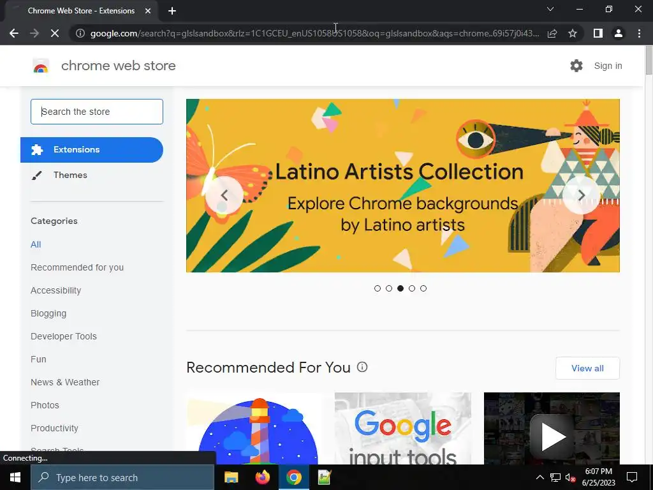Open the Recommended for you category
Viewport: 653px width, 490px height.
(77, 267)
